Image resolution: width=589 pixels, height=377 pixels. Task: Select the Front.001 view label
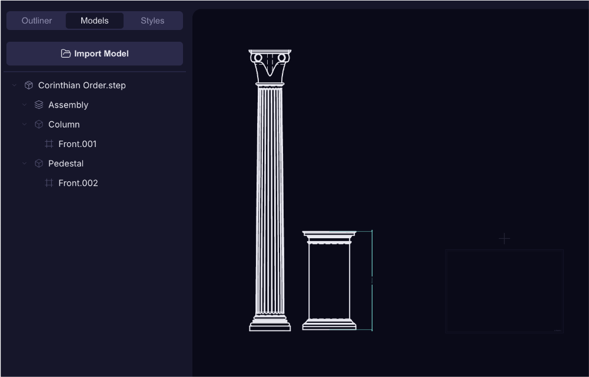click(78, 144)
